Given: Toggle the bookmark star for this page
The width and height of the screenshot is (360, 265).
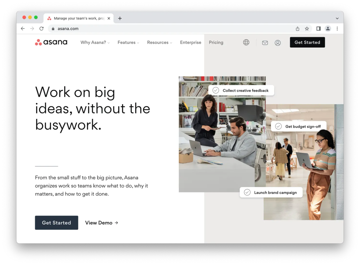Looking at the screenshot, I should pyautogui.click(x=307, y=29).
